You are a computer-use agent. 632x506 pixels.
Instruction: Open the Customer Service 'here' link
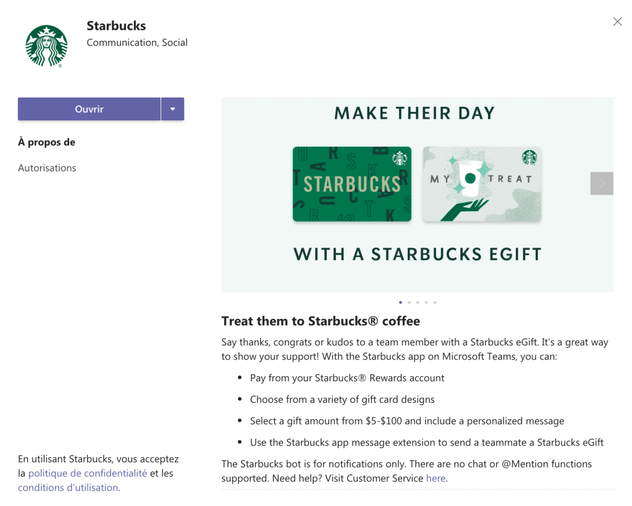coord(436,478)
